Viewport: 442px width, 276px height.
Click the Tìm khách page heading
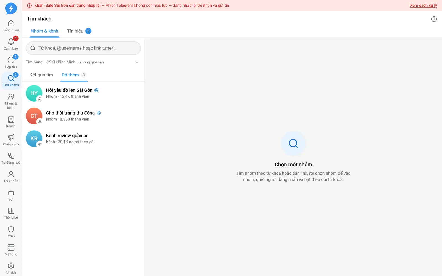(x=39, y=19)
